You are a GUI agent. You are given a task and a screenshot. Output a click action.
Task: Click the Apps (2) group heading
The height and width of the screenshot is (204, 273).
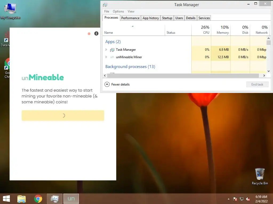point(113,42)
